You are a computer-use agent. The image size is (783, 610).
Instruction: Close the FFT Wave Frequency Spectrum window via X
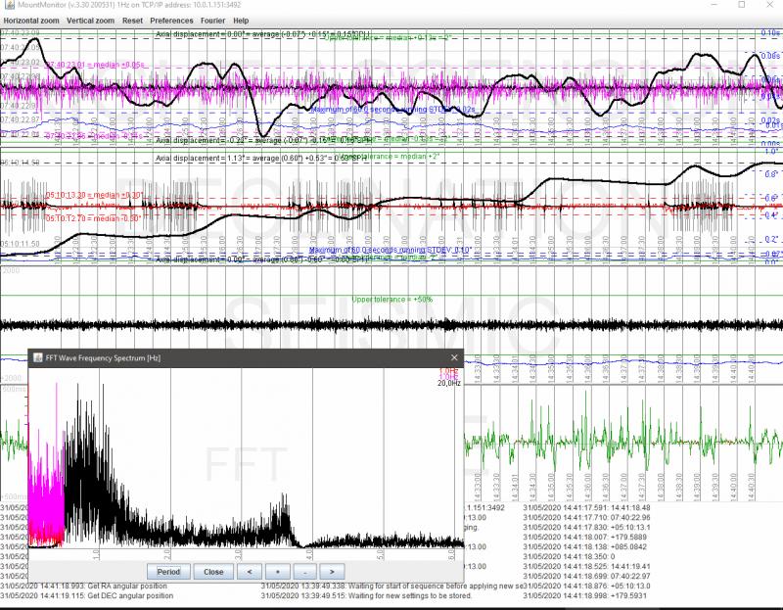(453, 359)
